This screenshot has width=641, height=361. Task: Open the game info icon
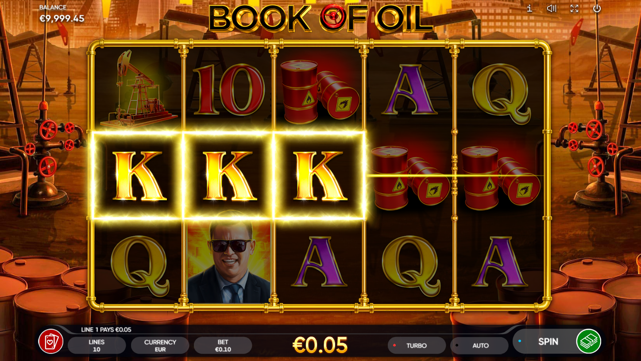[529, 8]
